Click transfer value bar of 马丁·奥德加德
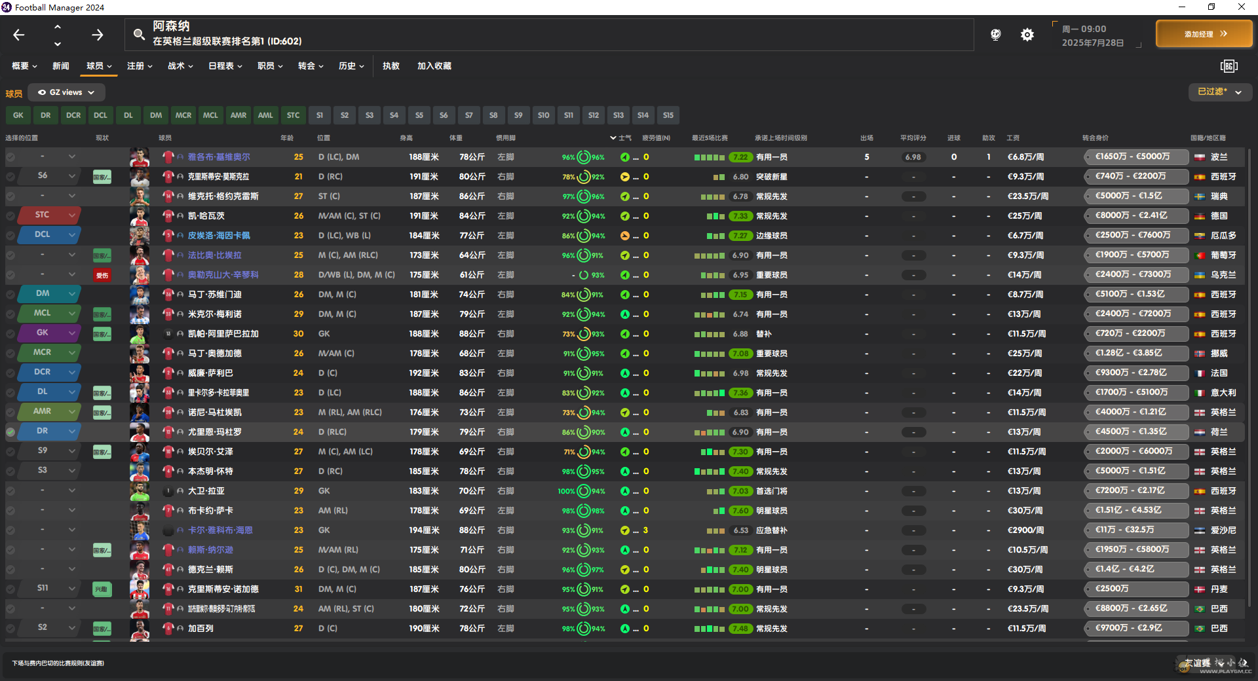Viewport: 1258px width, 681px height. pos(1136,353)
